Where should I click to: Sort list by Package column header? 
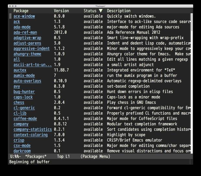(21, 11)
